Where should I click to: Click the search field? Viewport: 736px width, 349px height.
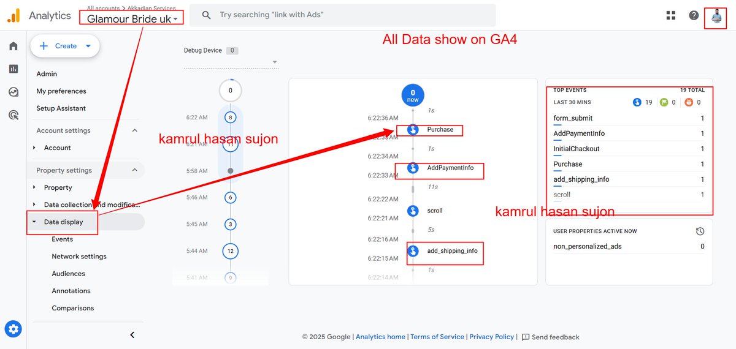[342, 15]
